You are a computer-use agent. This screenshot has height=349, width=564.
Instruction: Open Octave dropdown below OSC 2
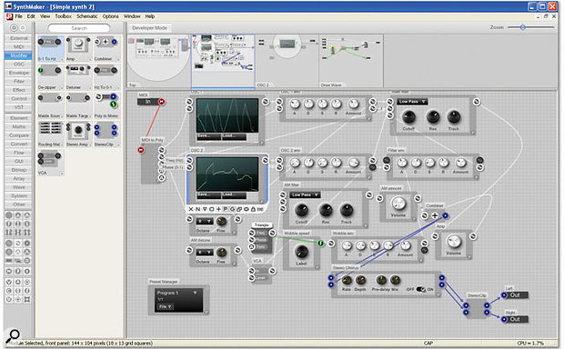coord(205,222)
